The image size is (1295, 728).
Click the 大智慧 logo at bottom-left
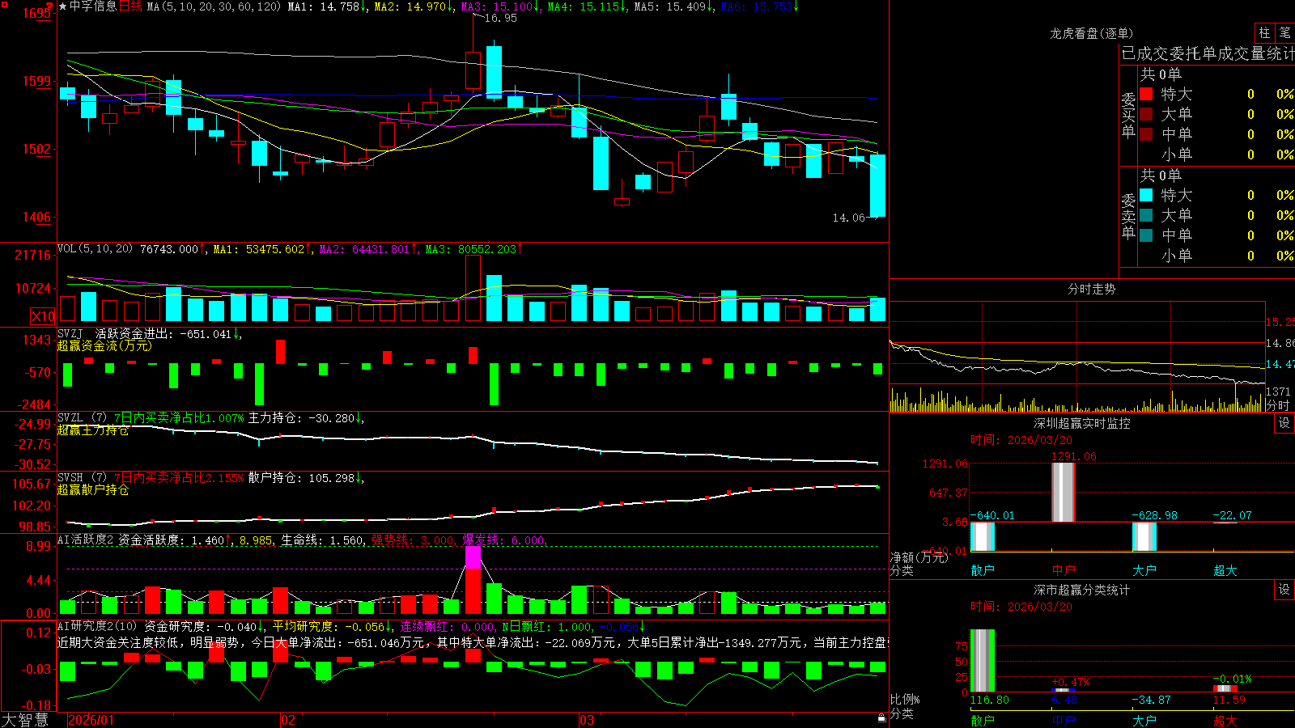(x=25, y=720)
